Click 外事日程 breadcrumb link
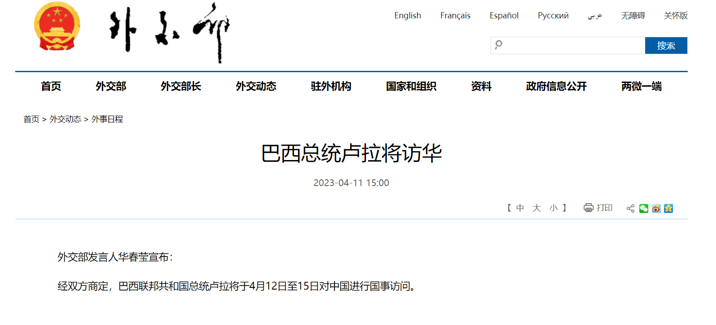 point(107,119)
